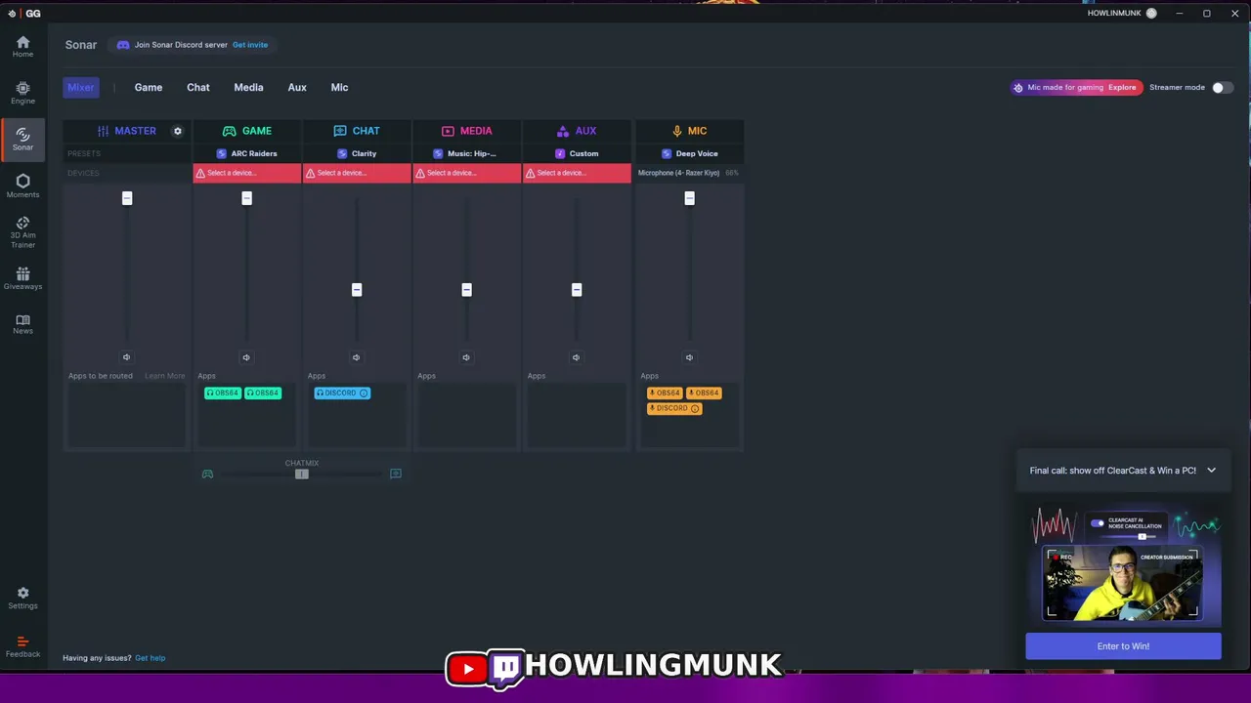Image resolution: width=1251 pixels, height=703 pixels.
Task: Click the Mic volume slider handle
Action: click(689, 198)
